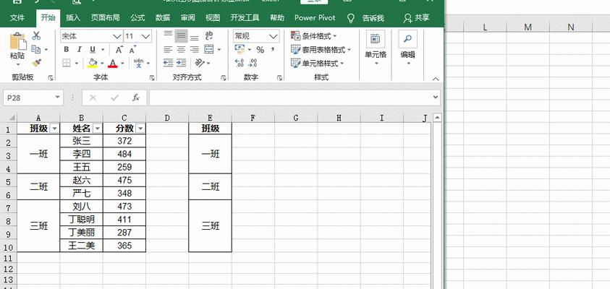
Task: Open filter dropdown for 姓名 column
Action: click(x=97, y=129)
